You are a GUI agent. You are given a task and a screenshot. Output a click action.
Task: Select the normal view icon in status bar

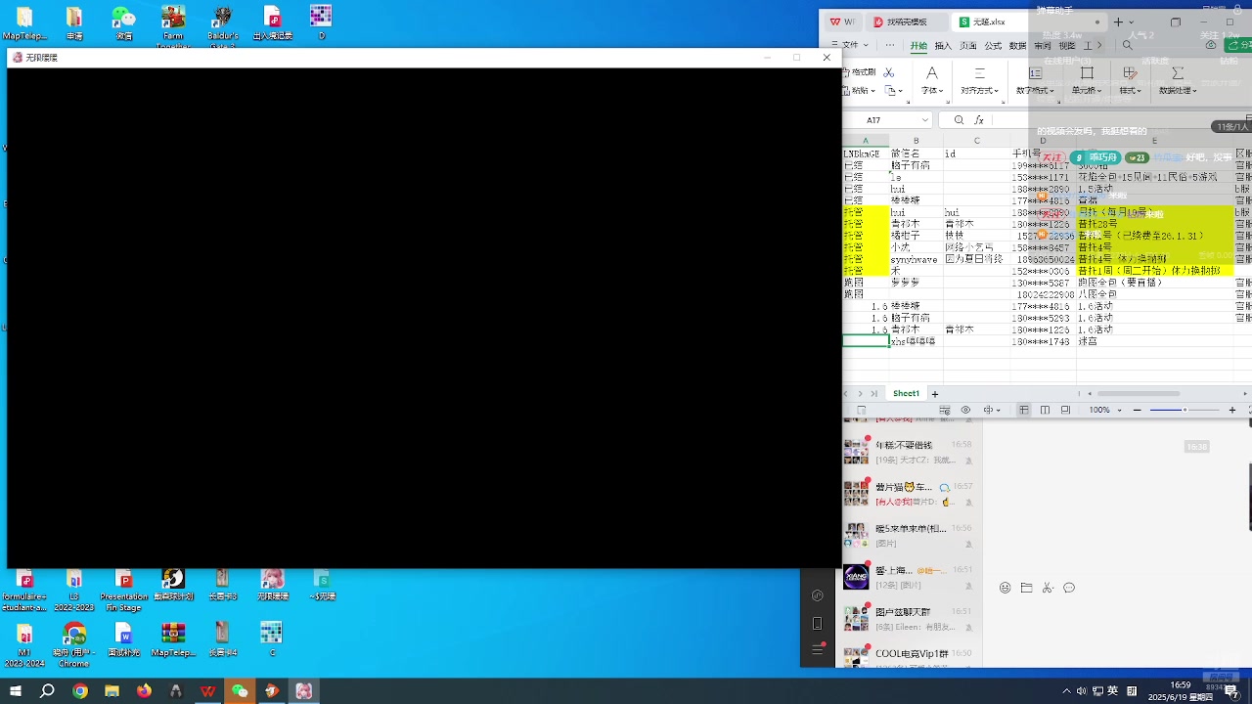coord(1023,410)
